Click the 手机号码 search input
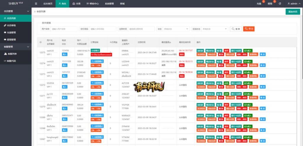This screenshot has height=146, width=303. click(x=103, y=29)
